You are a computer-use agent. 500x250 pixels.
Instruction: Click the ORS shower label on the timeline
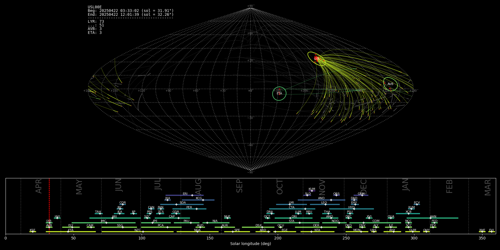coord(336,194)
